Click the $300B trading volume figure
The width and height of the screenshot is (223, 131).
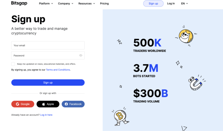[151, 93]
